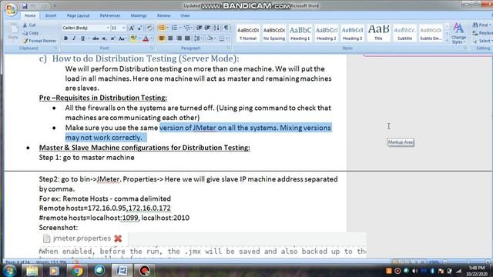
Task: Increase paragraph indent
Action: (x=207, y=28)
